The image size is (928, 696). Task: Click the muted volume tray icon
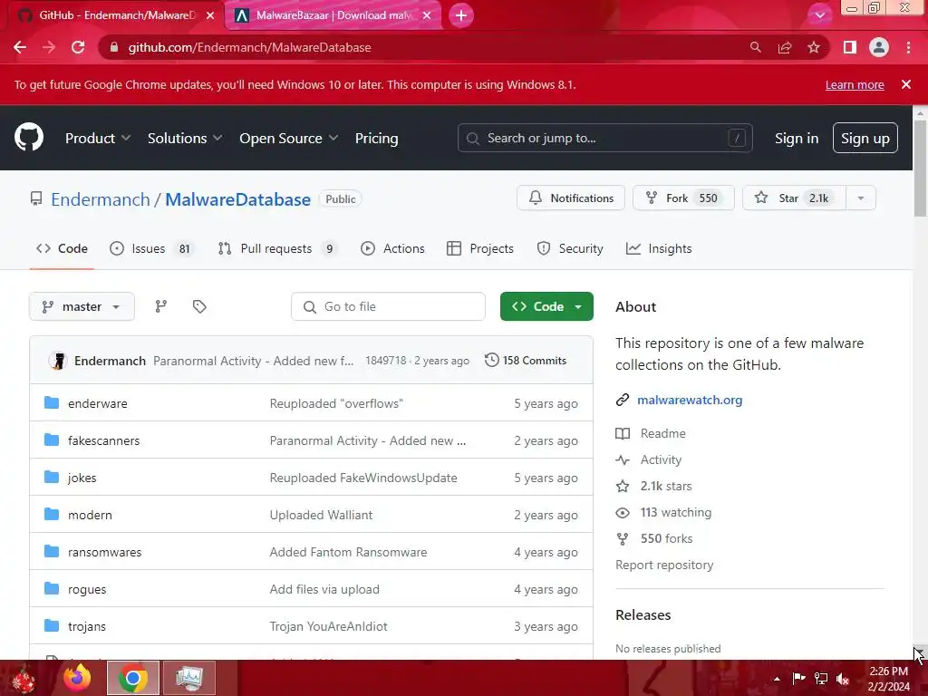(843, 679)
